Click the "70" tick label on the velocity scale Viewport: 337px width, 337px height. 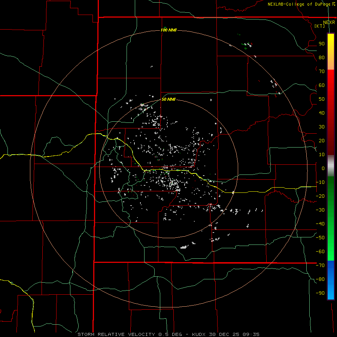[x=322, y=72]
